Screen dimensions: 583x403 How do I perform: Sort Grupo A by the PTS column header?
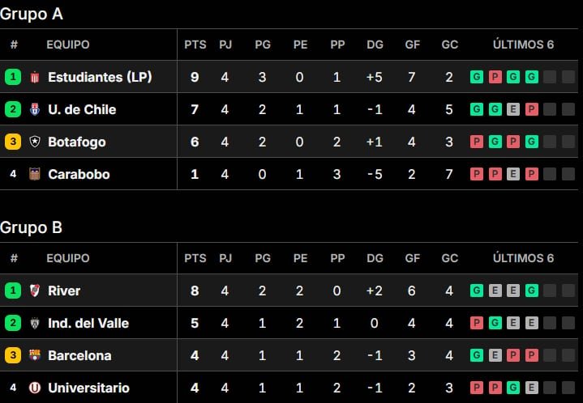pos(195,45)
